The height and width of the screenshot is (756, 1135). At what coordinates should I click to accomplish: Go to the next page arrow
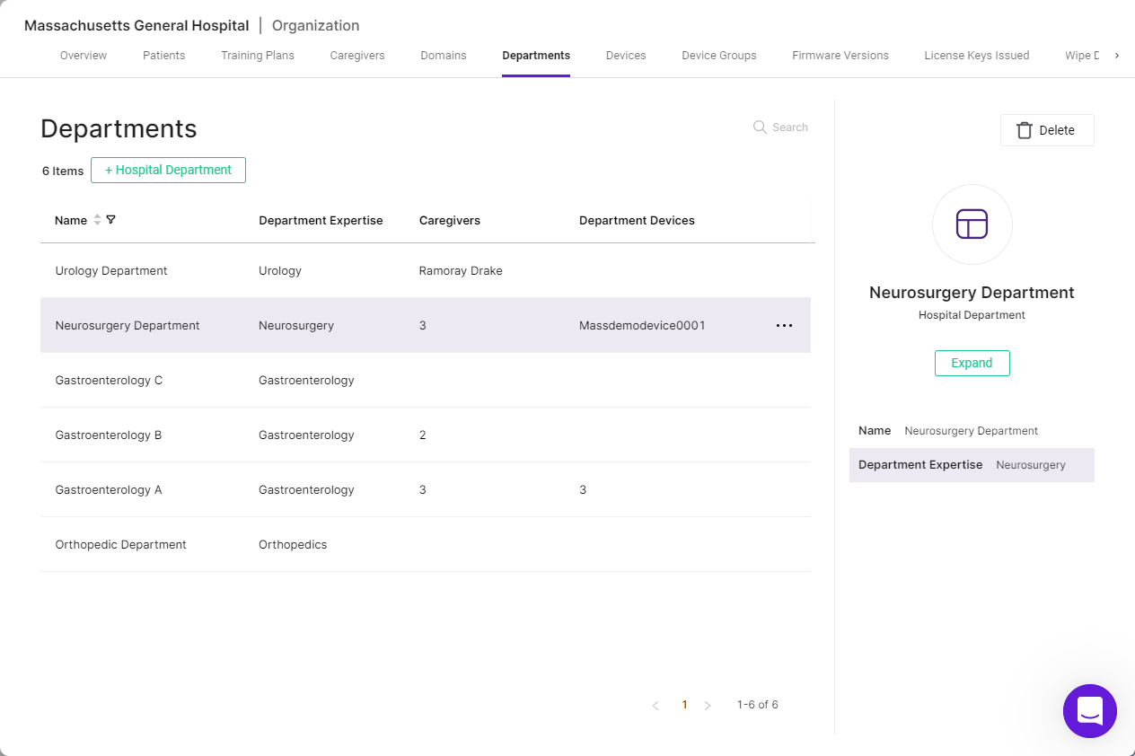pyautogui.click(x=708, y=706)
